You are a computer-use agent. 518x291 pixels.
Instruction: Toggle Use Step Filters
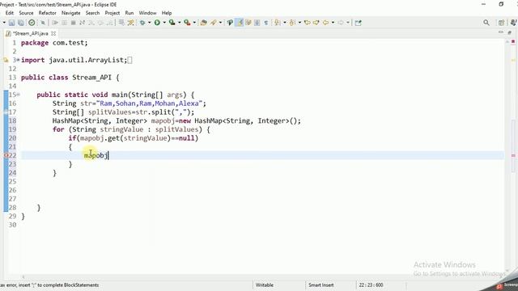pyautogui.click(x=131, y=23)
